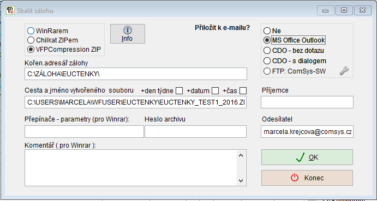Image resolution: width=377 pixels, height=201 pixels.
Task: Select the WinRarem compression option
Action: click(x=31, y=31)
